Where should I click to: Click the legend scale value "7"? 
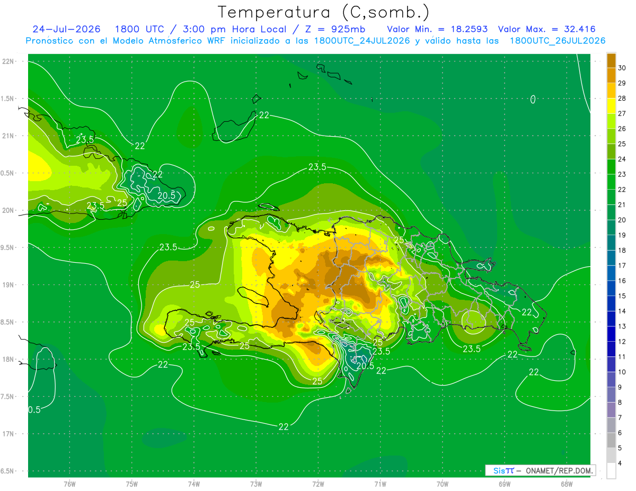click(620, 418)
